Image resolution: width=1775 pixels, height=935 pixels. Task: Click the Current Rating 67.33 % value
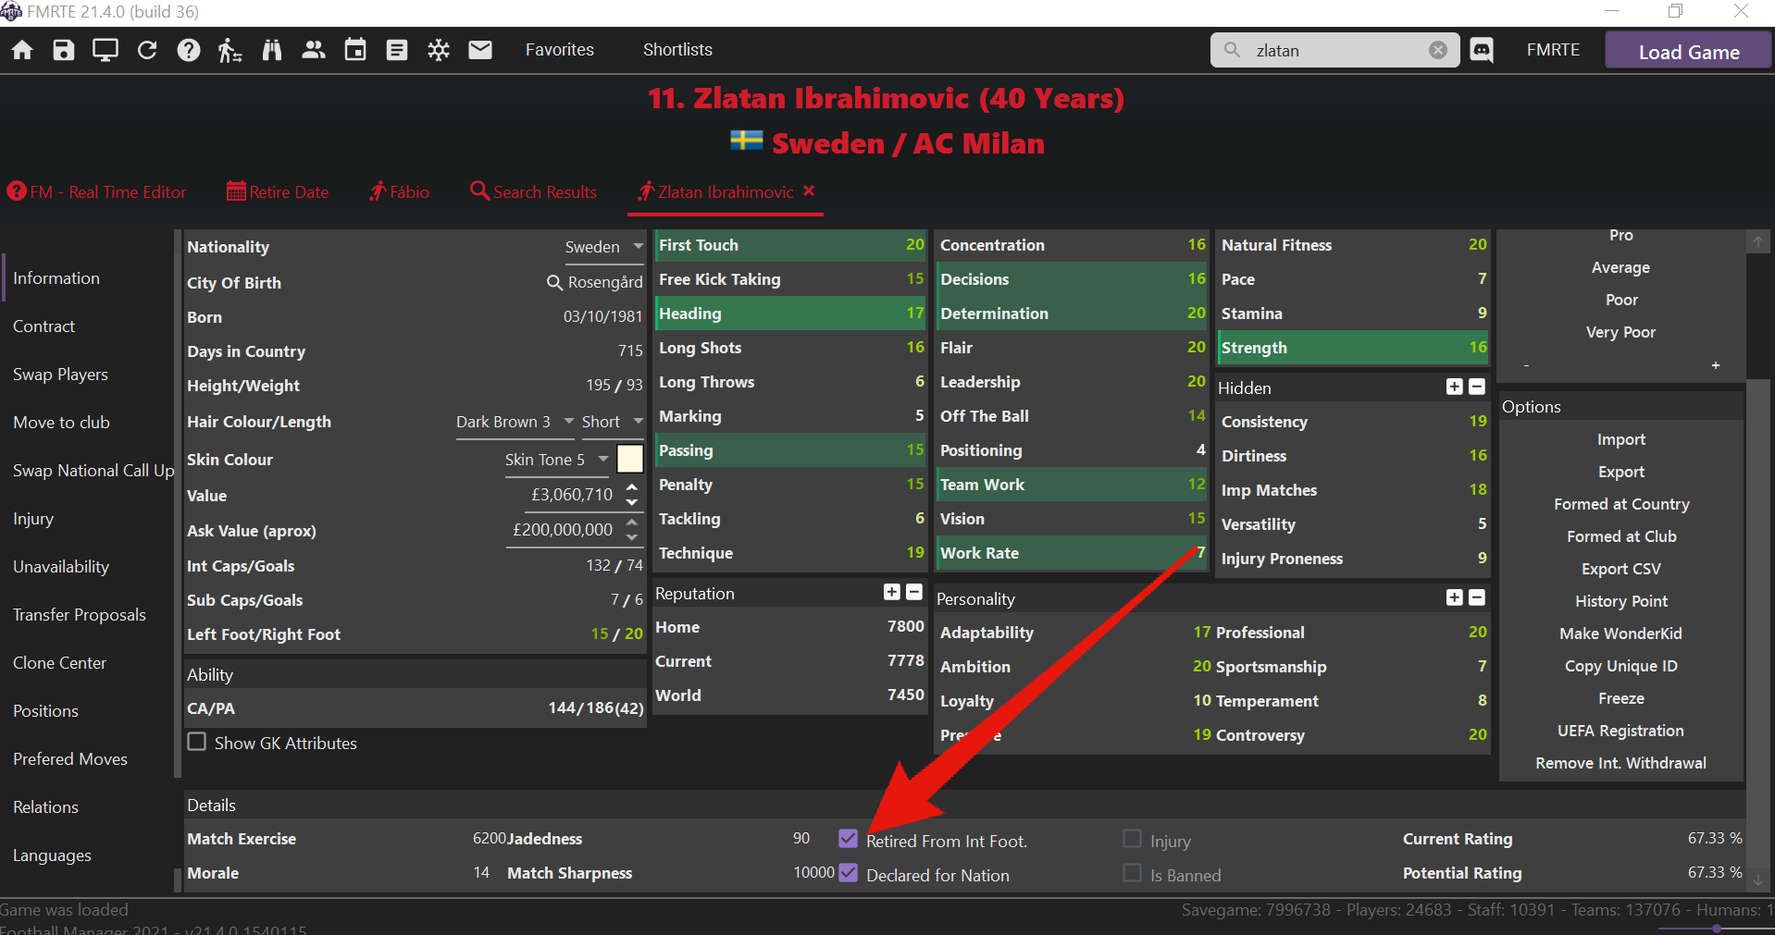[x=1715, y=838]
